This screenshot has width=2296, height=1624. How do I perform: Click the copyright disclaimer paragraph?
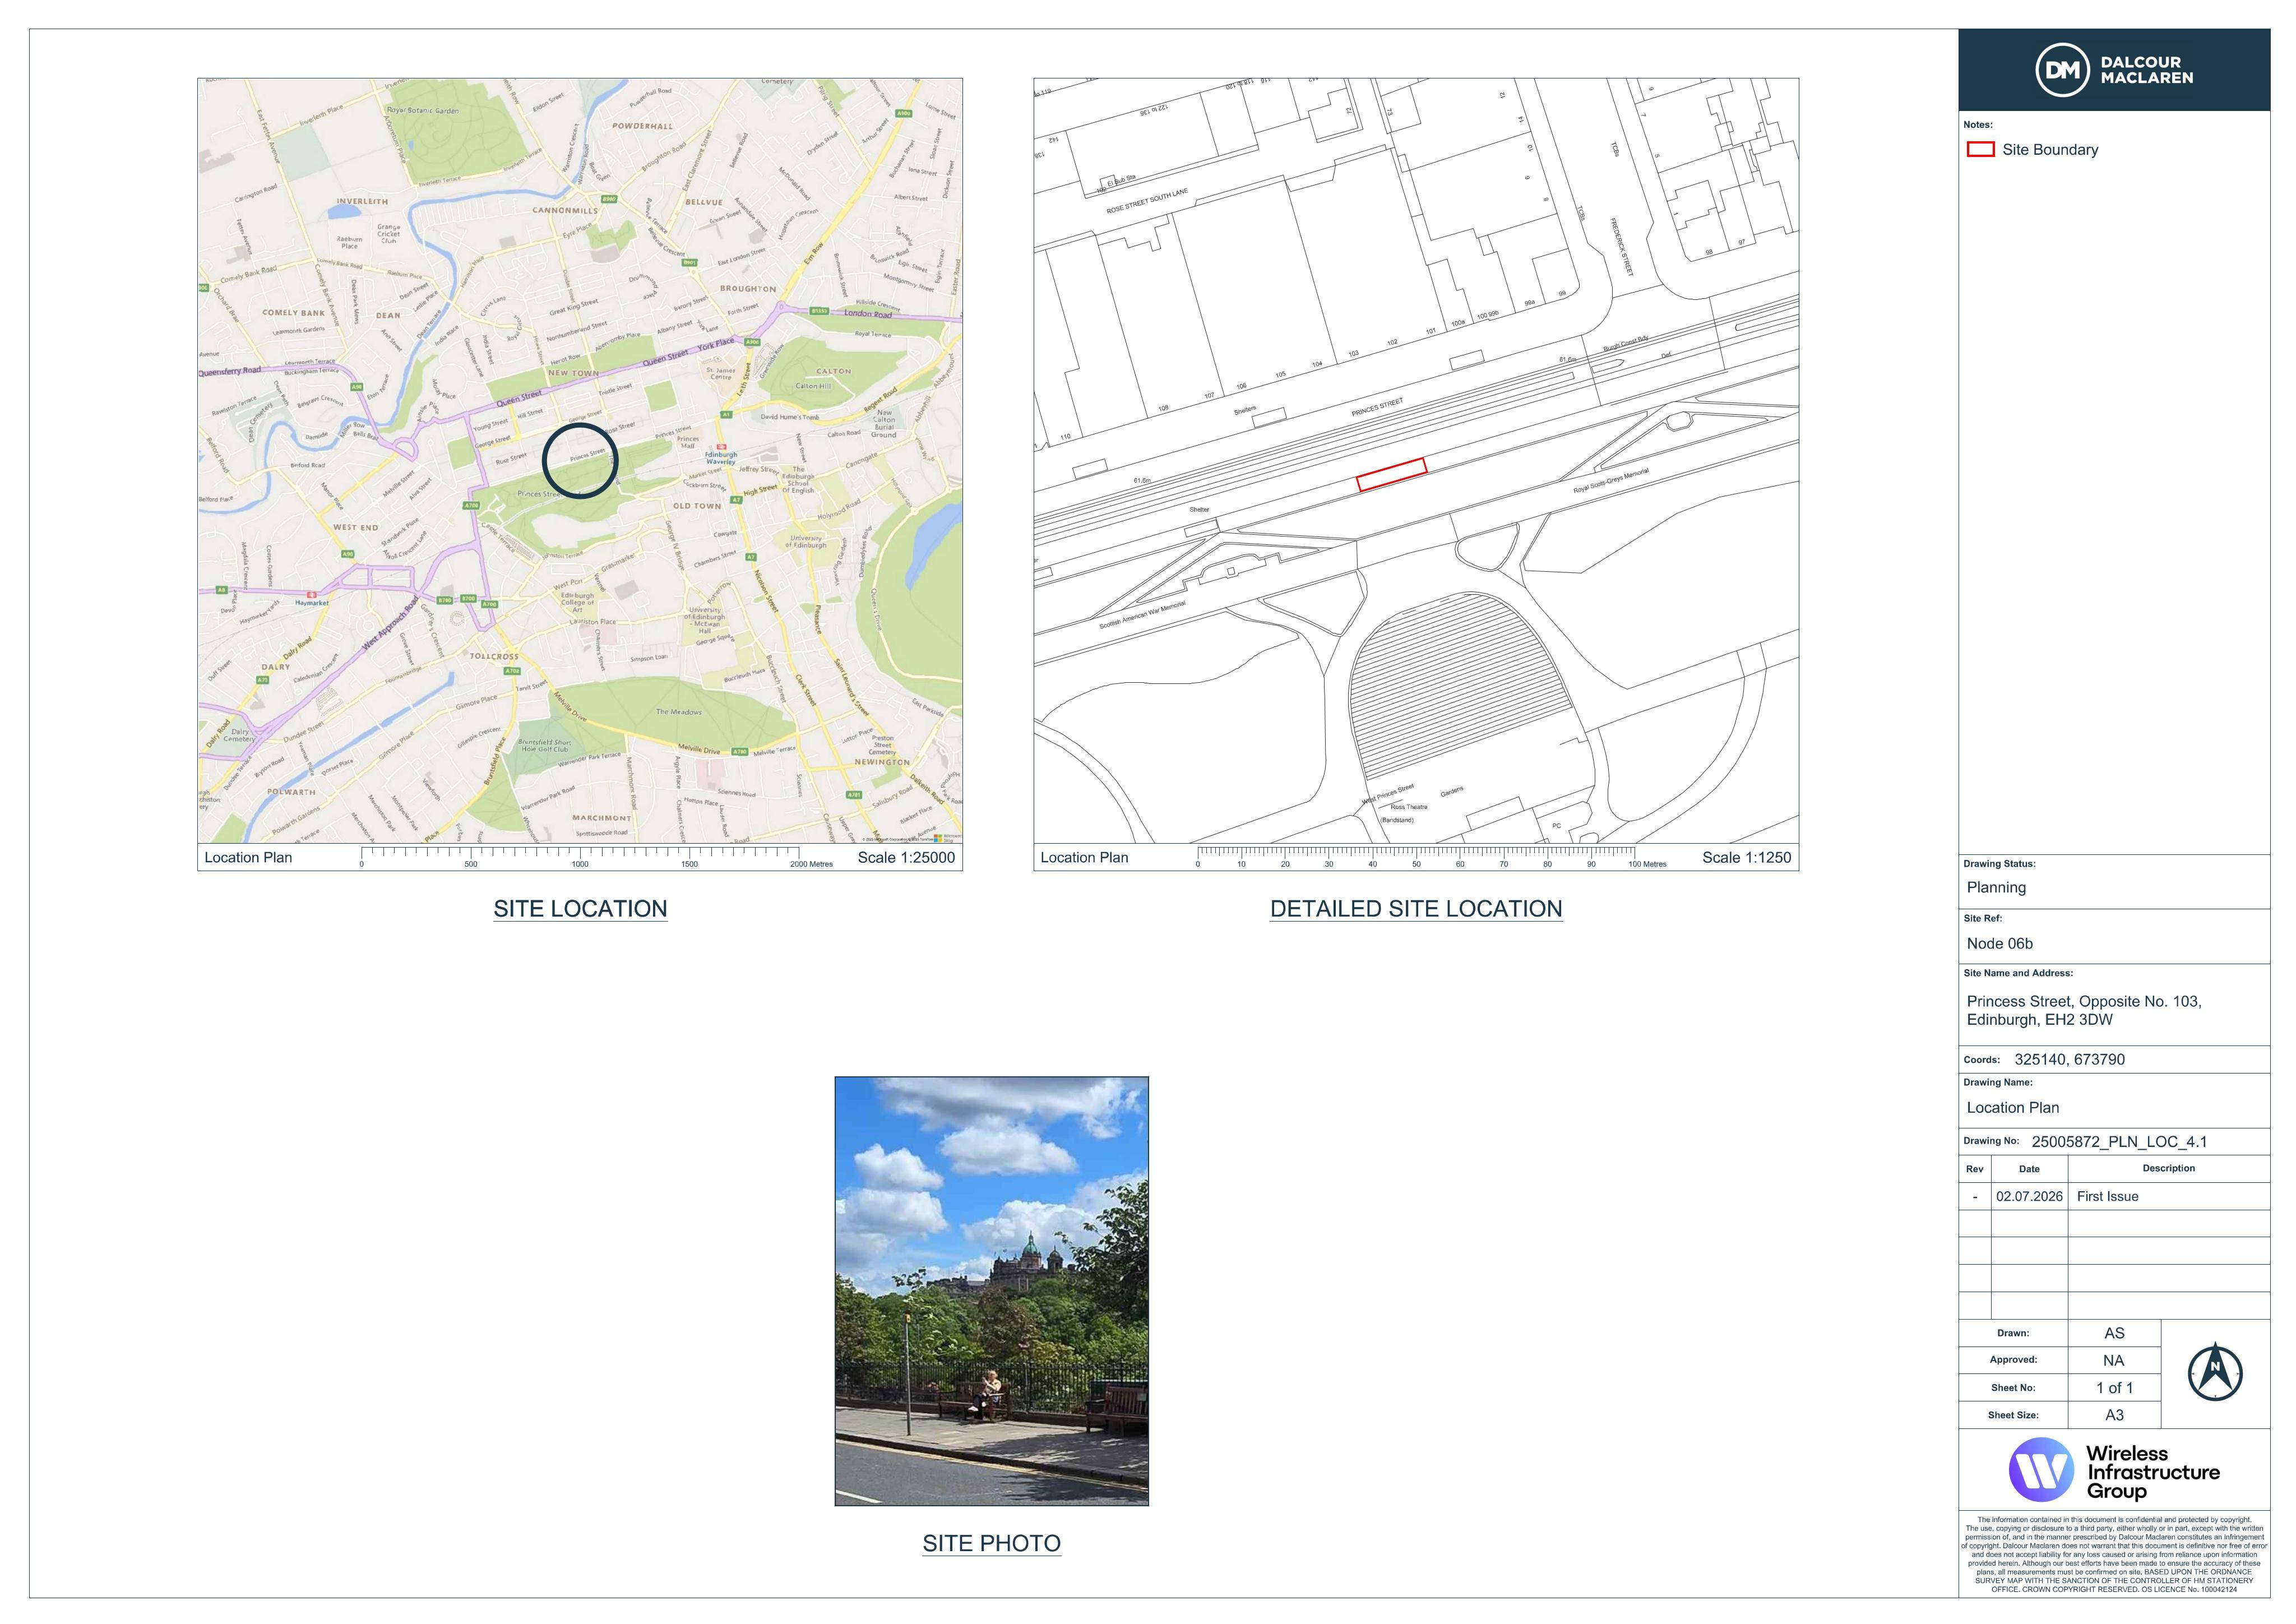(2114, 1553)
